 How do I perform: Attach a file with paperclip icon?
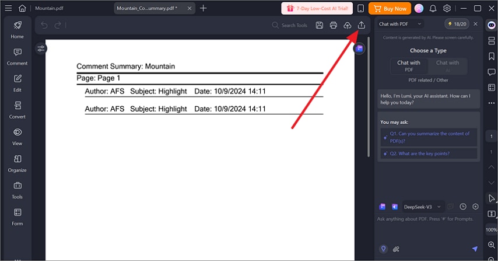(x=396, y=249)
